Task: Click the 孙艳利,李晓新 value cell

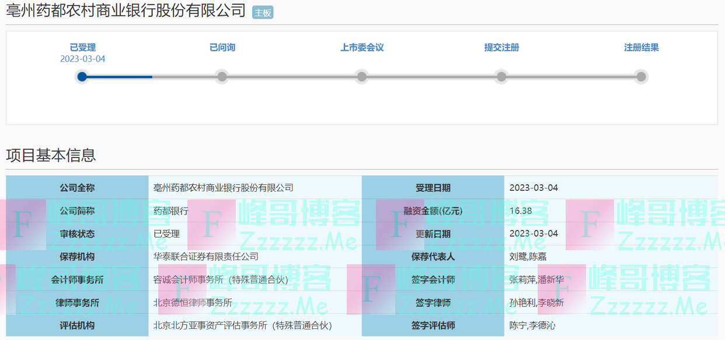Action: [x=611, y=302]
